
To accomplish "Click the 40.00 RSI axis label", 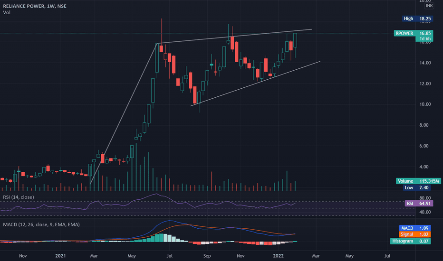I will (x=425, y=212).
